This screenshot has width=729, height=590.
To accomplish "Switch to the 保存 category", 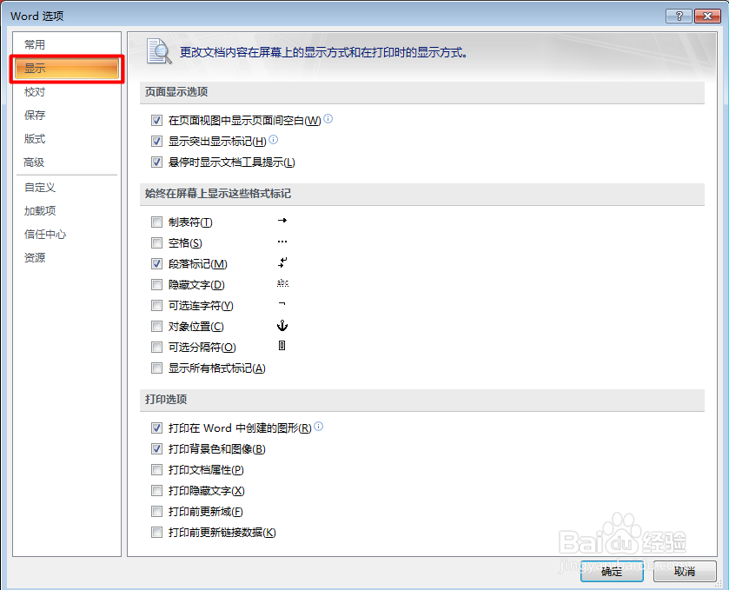I will (67, 116).
